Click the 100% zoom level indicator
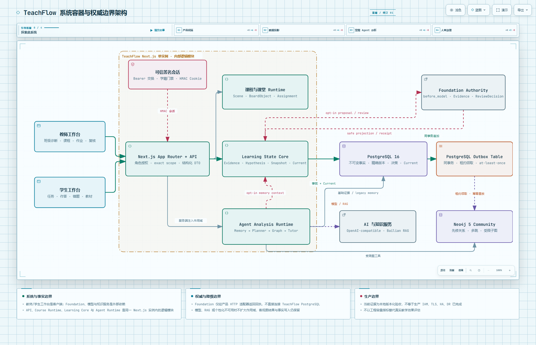 [x=499, y=270]
